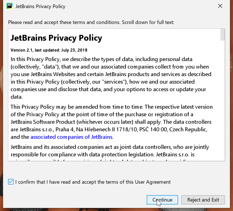Click the JetBrains Privacy Policy heading
The width and height of the screenshot is (233, 211).
click(x=56, y=38)
